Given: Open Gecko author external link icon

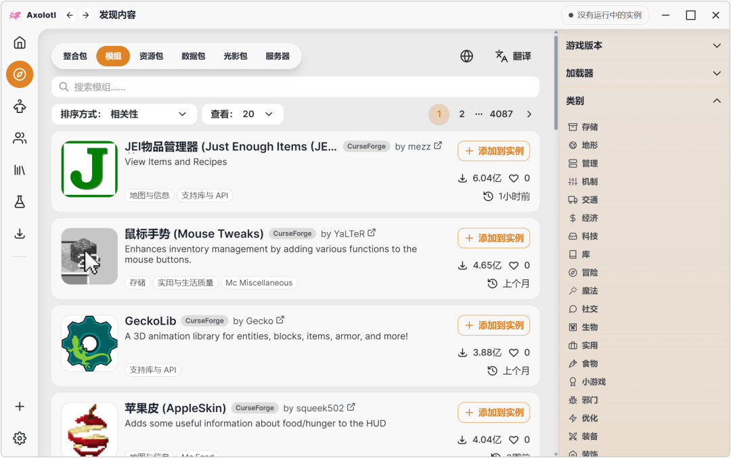Looking at the screenshot, I should (x=280, y=319).
